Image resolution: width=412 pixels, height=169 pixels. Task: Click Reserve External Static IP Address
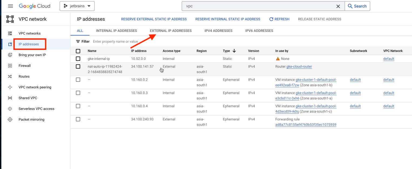pos(154,19)
